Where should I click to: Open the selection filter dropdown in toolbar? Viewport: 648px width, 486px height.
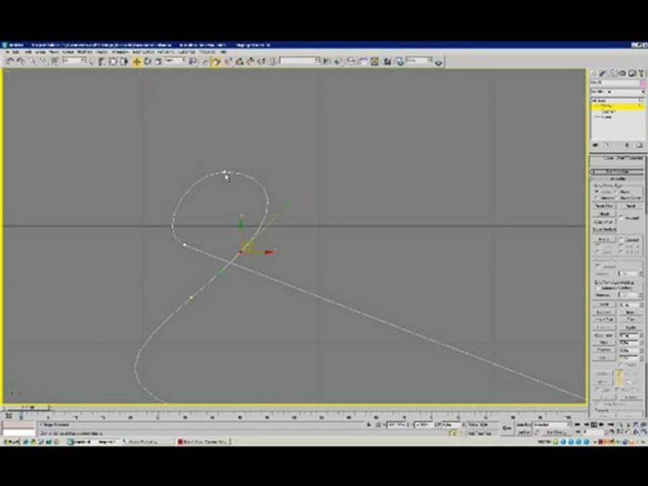pyautogui.click(x=74, y=61)
